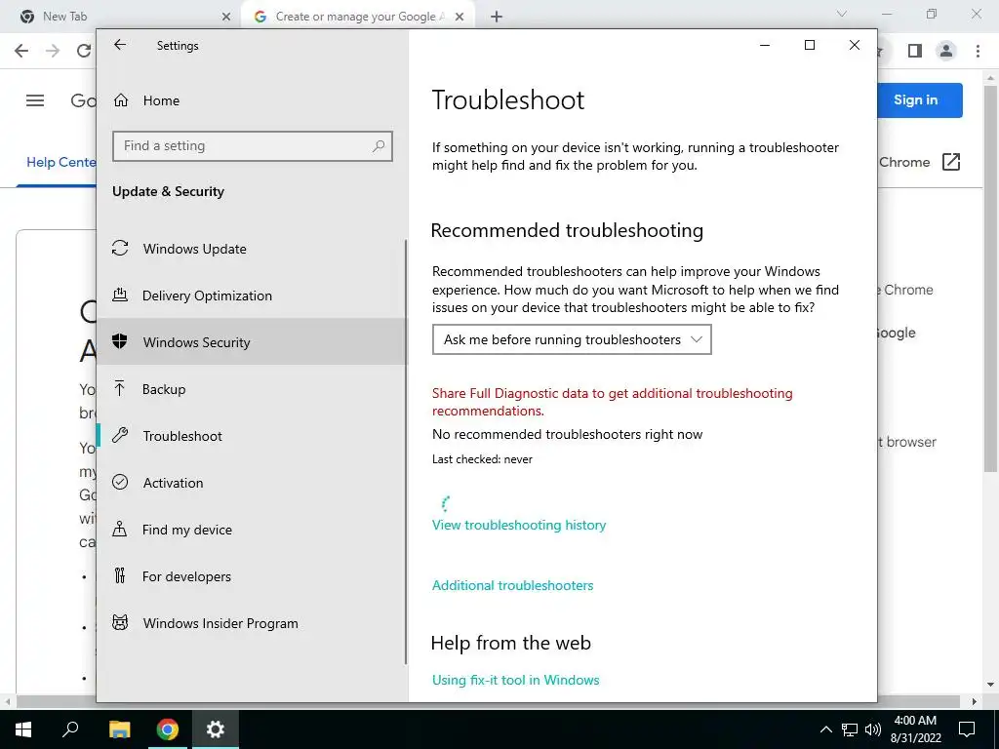999x749 pixels.
Task: Open Chrome's tab search chevron
Action: pos(842,14)
